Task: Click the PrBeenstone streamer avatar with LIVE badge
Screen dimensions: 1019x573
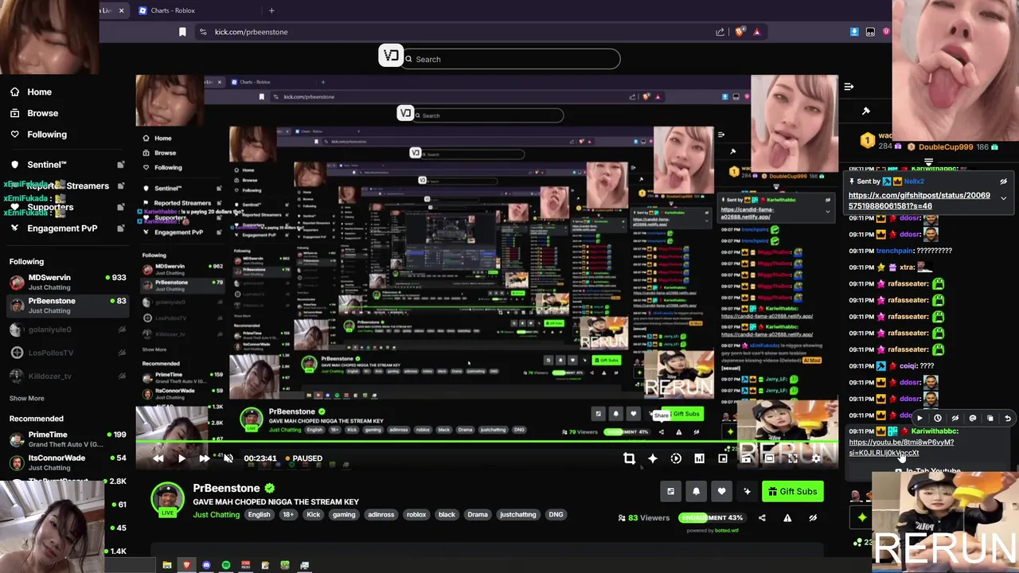Action: [x=167, y=500]
